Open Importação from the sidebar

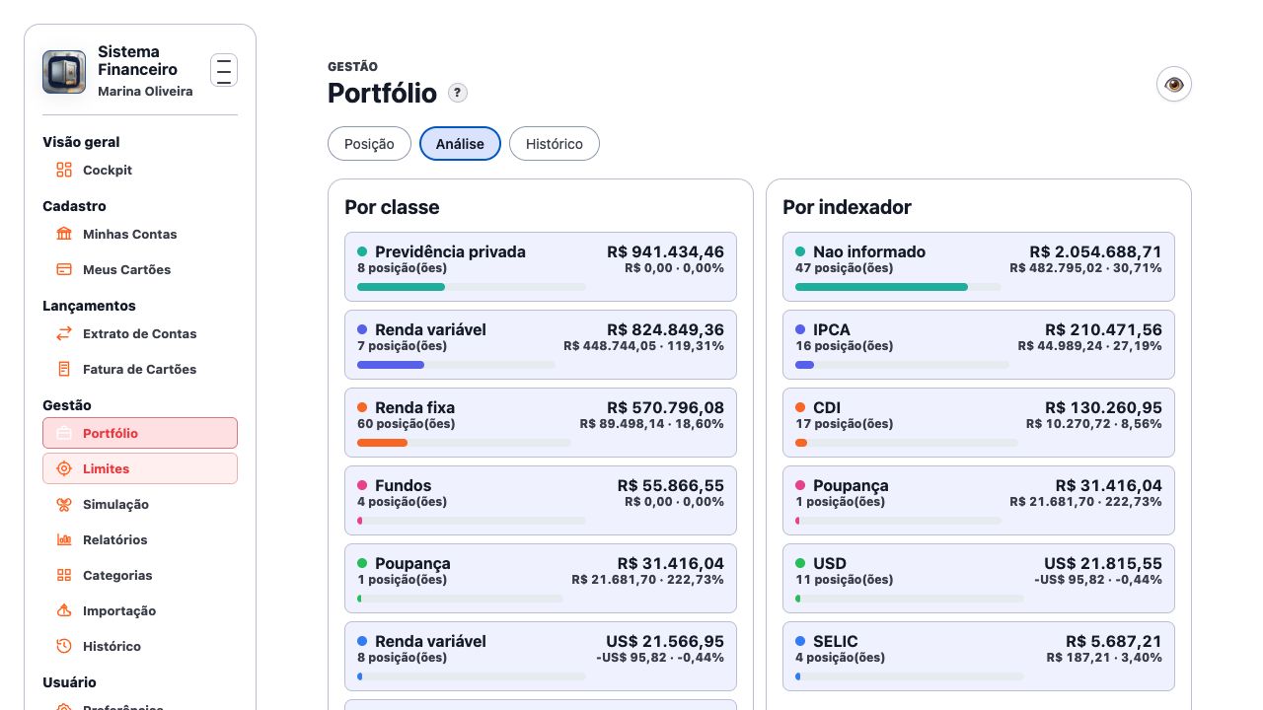(x=140, y=610)
